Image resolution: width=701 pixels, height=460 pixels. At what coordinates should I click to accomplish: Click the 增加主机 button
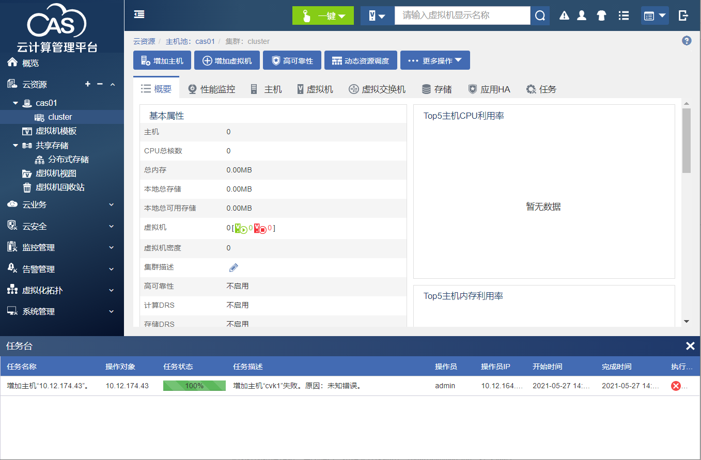click(x=162, y=60)
